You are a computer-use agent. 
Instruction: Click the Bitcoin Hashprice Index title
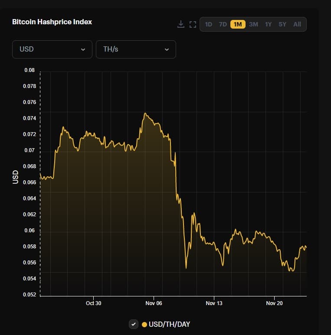tap(52, 22)
